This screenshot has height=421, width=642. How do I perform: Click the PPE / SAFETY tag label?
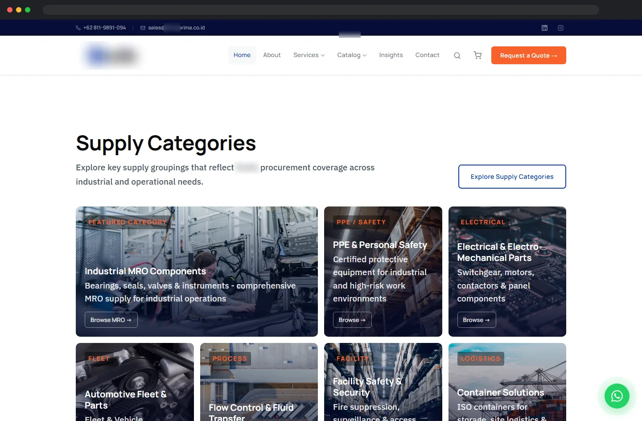tap(361, 222)
